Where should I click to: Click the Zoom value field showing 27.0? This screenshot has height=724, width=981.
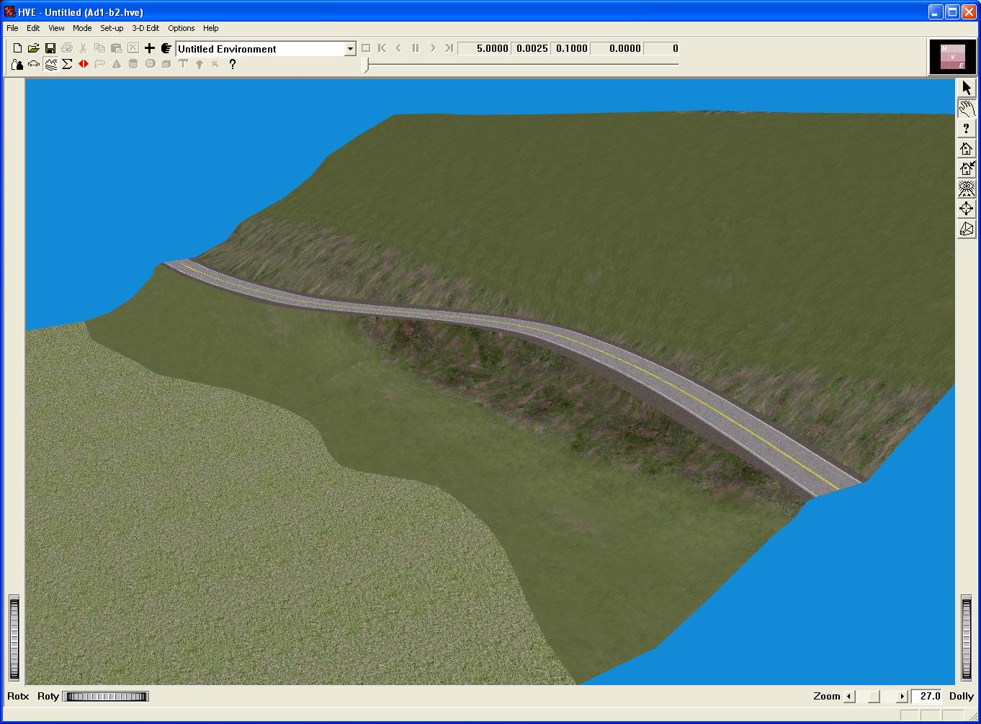click(928, 697)
